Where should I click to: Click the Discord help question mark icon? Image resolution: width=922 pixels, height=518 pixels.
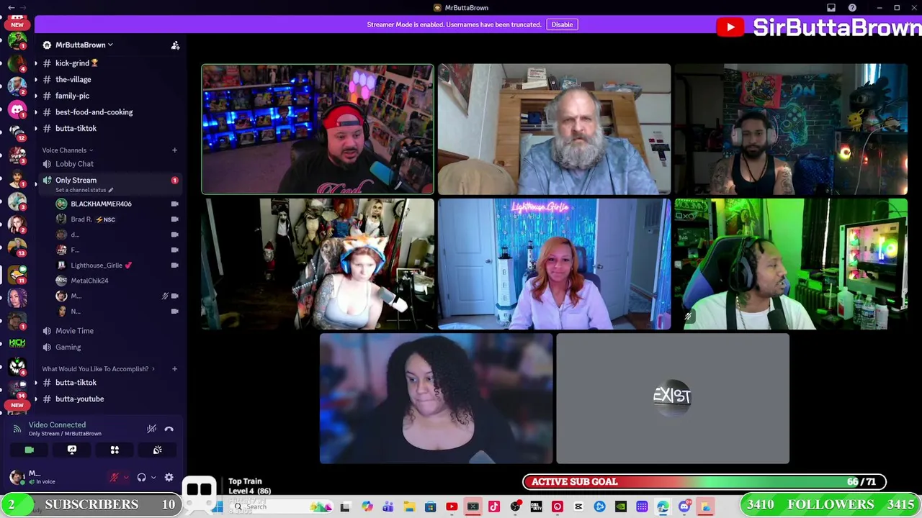coord(852,8)
